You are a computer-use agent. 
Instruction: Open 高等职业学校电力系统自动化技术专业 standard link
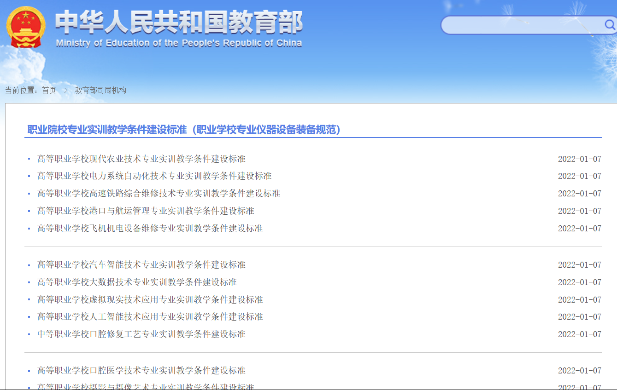[154, 176]
